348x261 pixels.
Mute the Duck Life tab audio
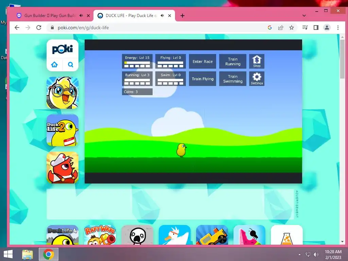pos(162,16)
